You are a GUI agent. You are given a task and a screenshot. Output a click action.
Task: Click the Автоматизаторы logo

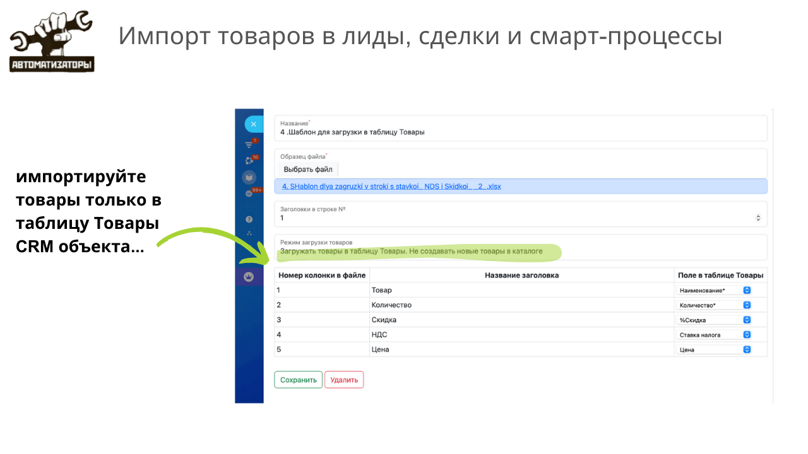point(52,42)
